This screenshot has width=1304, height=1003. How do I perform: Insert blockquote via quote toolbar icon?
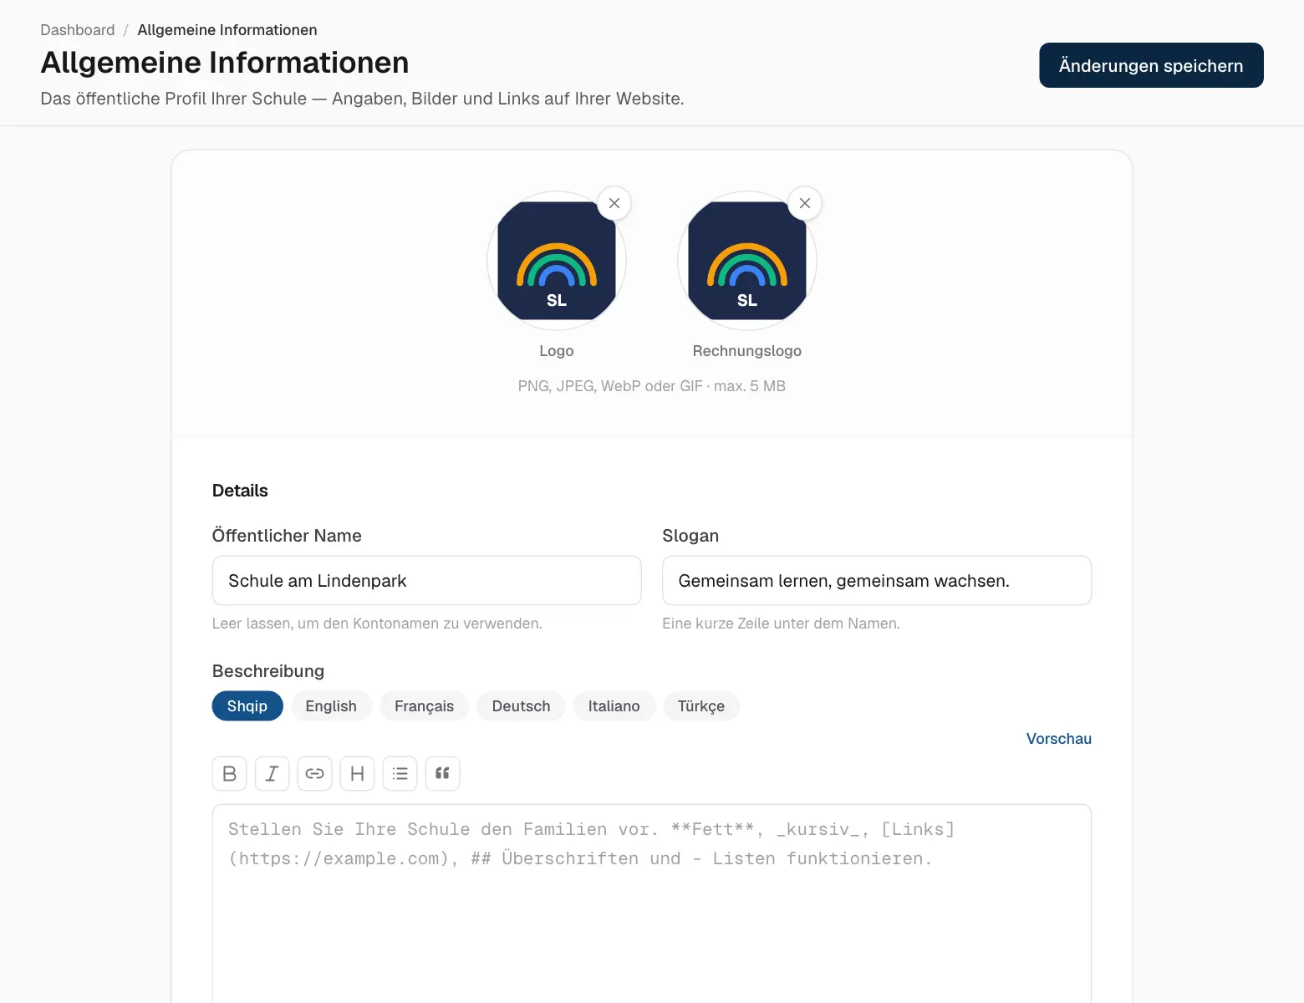coord(442,773)
